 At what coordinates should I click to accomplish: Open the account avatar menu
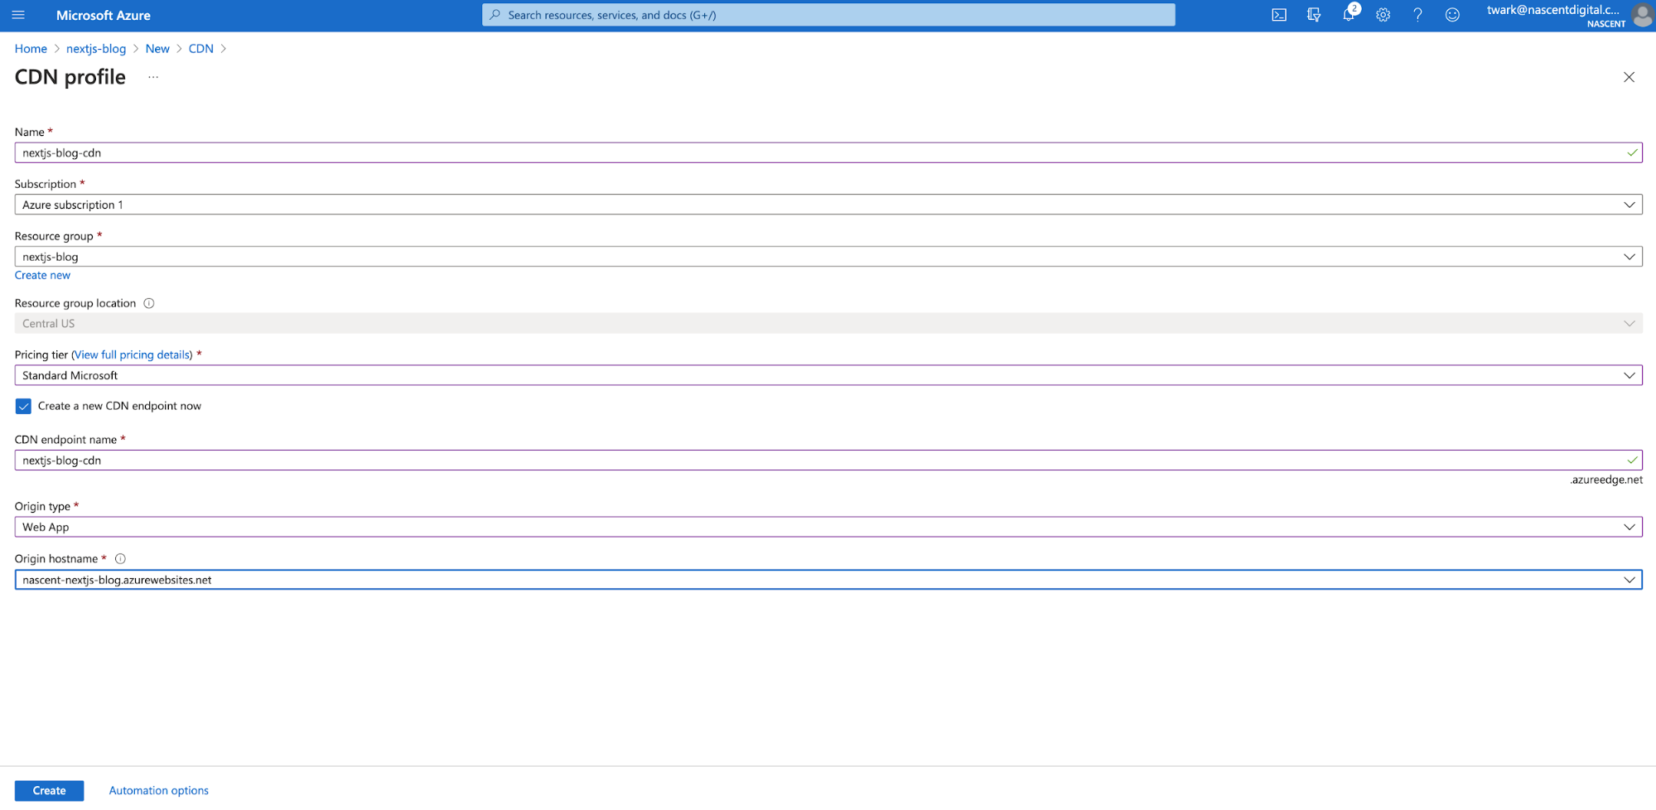[1642, 15]
